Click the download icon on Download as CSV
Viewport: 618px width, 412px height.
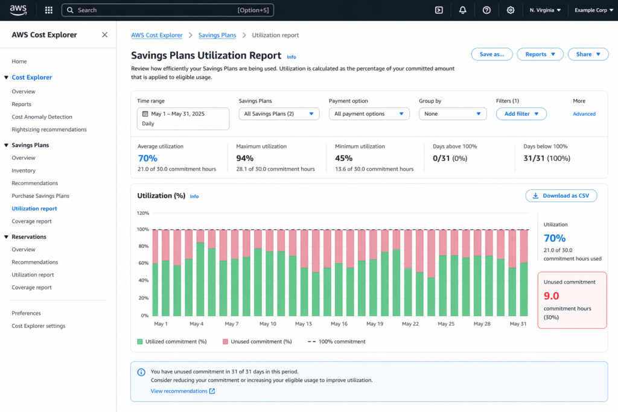(x=535, y=195)
